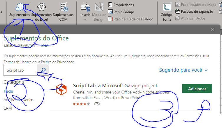Click Pacotes de Expansão
Image resolution: width=222 pixels, height=128 pixels.
[194, 12]
